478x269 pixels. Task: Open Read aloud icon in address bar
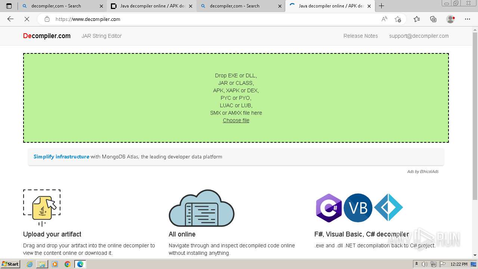click(384, 19)
